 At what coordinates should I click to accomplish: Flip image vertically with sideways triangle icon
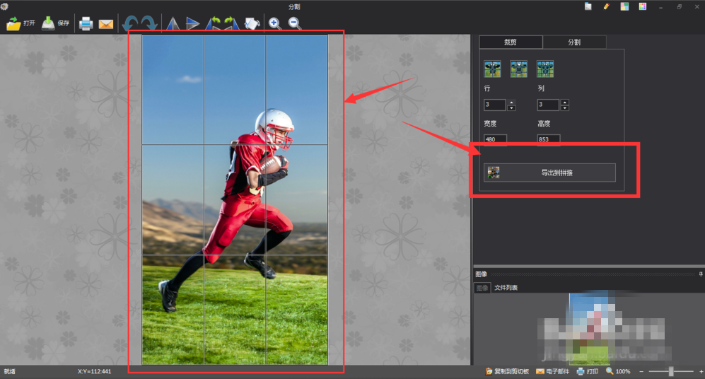pos(192,24)
